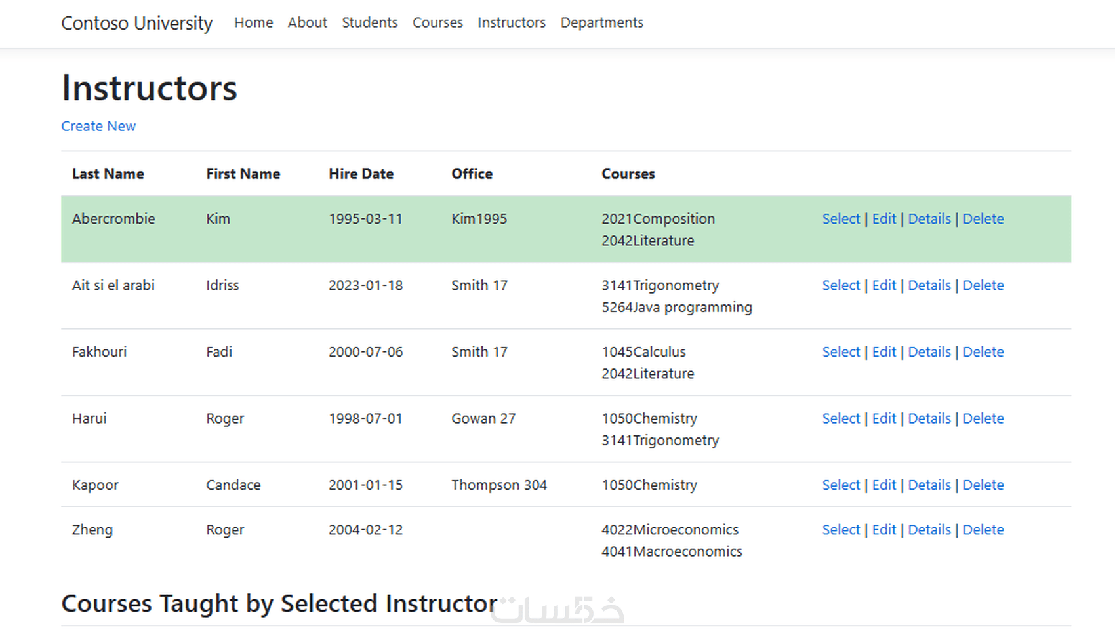Open Courses in the top navigation
Screen dimensions: 1115x636
tap(437, 22)
